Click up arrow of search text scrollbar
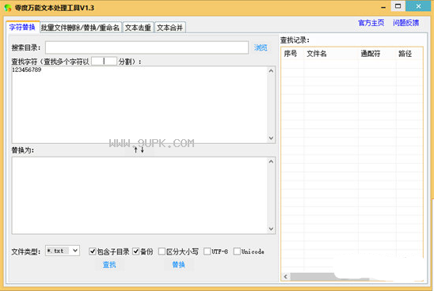Viewport: 434px width, 291px height. pyautogui.click(x=271, y=71)
